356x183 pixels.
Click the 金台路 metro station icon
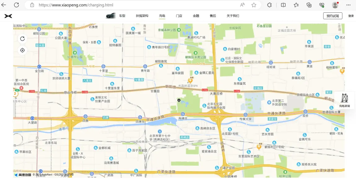pos(39,67)
